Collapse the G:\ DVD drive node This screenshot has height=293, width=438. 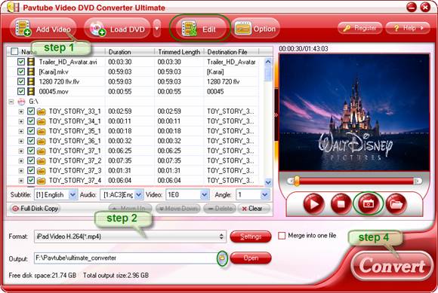(x=11, y=102)
